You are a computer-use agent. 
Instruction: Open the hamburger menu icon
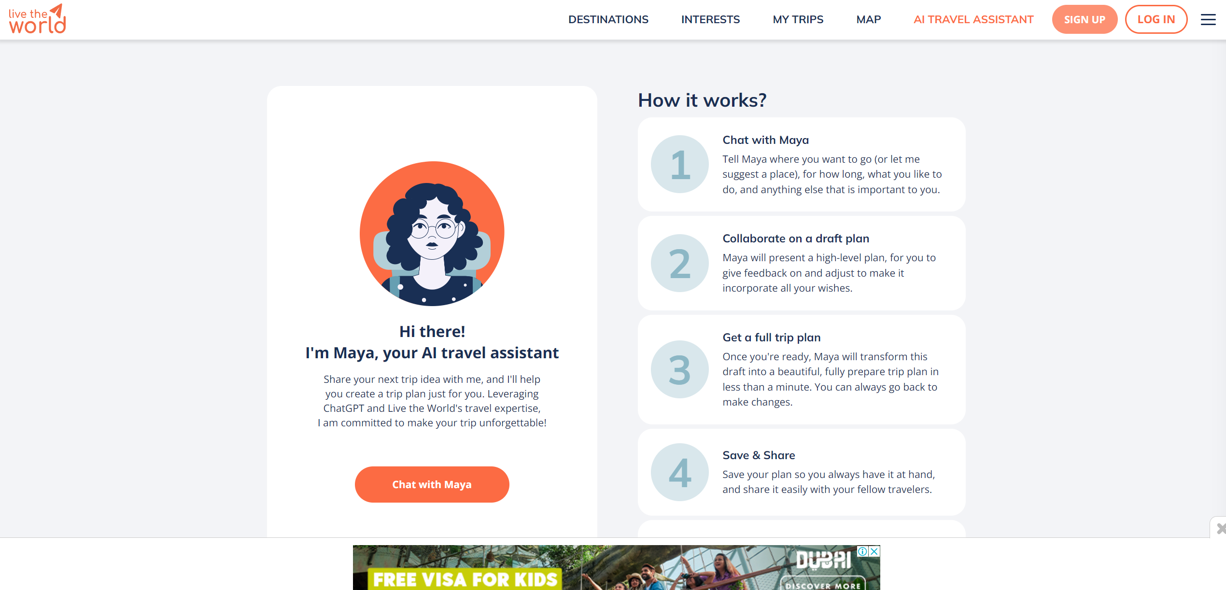[1208, 19]
